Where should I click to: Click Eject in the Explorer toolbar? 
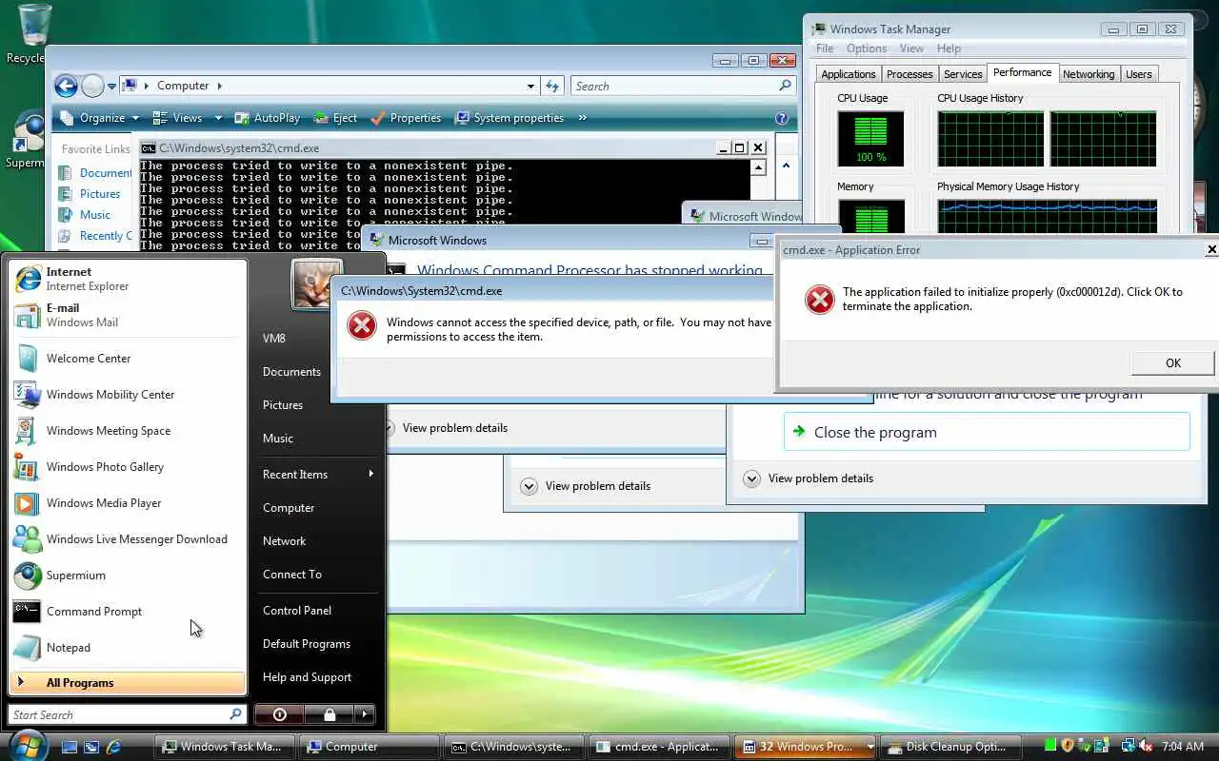[335, 118]
